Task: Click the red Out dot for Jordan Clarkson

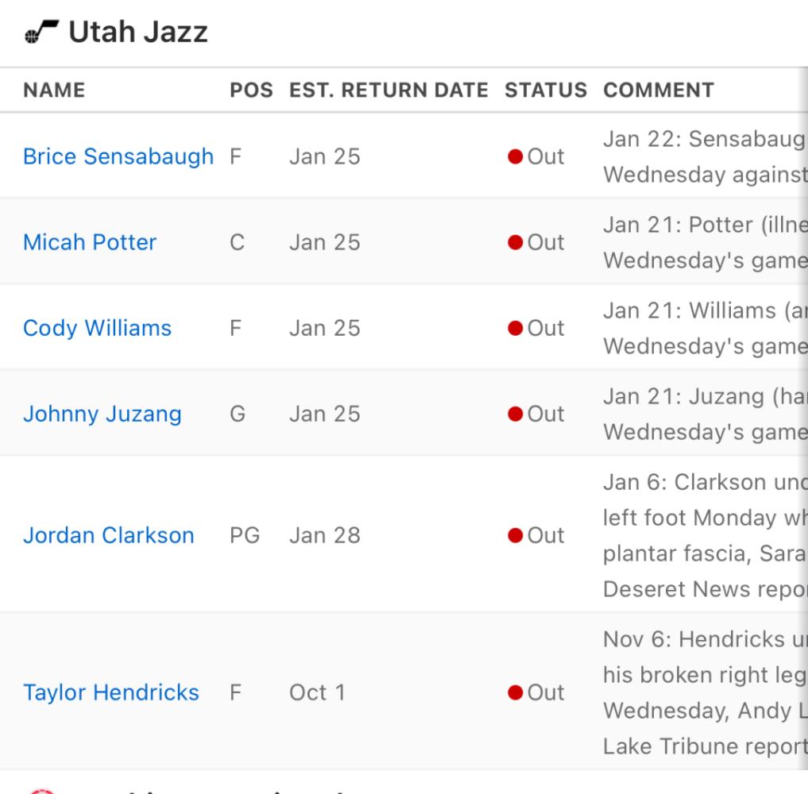Action: click(516, 535)
